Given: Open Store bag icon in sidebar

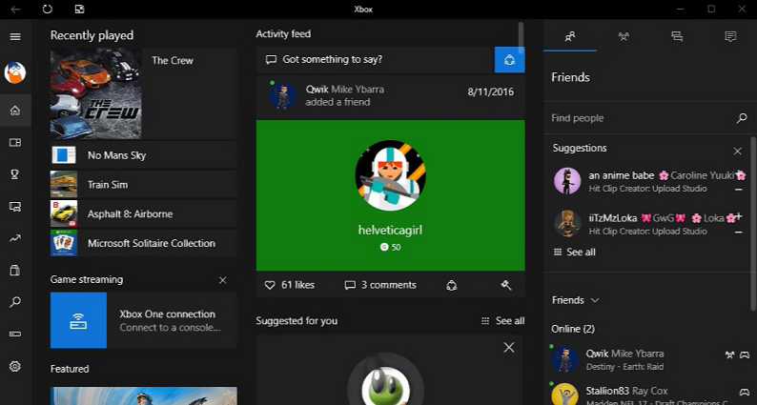Looking at the screenshot, I should coord(15,270).
